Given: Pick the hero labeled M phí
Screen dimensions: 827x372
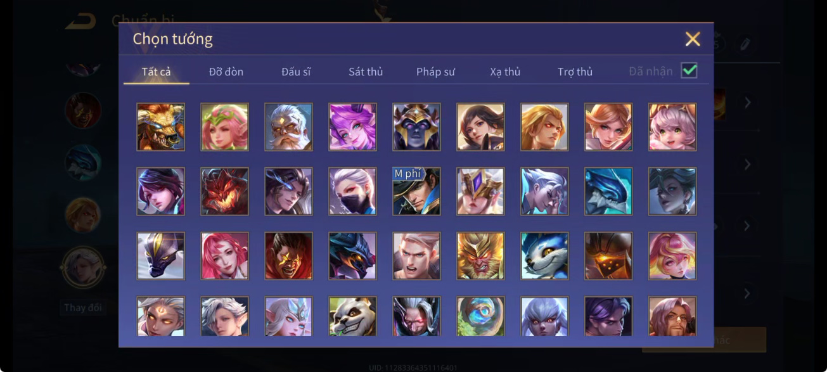Looking at the screenshot, I should [x=416, y=191].
